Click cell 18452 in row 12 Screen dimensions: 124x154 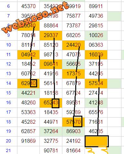tap(28, 64)
